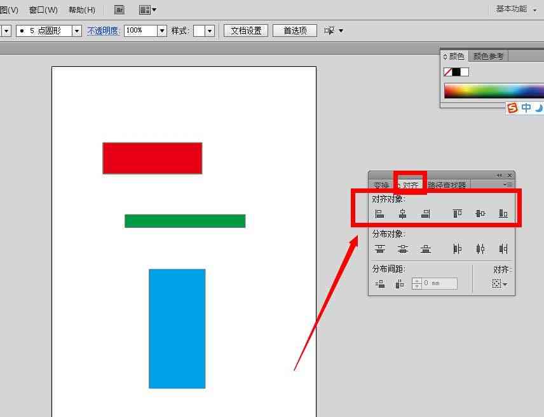This screenshot has height=417, width=544.
Task: Click horizontal align left icon
Action: 379,214
